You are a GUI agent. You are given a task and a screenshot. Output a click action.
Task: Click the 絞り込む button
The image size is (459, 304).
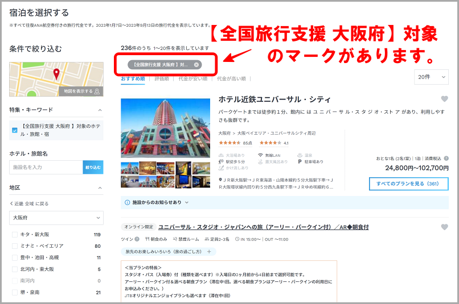[x=93, y=167]
